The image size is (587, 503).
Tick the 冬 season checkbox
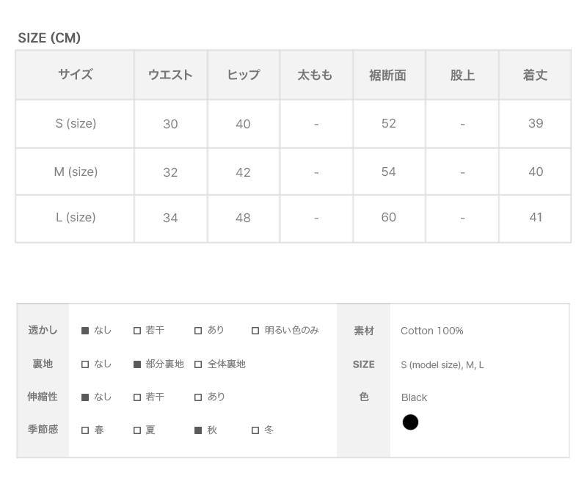(x=255, y=430)
